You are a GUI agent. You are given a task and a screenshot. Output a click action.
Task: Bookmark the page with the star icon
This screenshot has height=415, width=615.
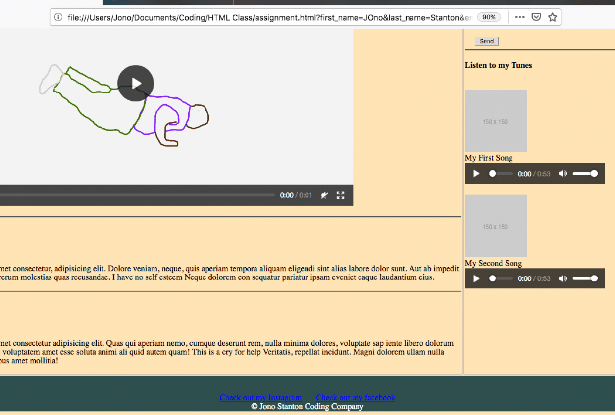[x=552, y=17]
